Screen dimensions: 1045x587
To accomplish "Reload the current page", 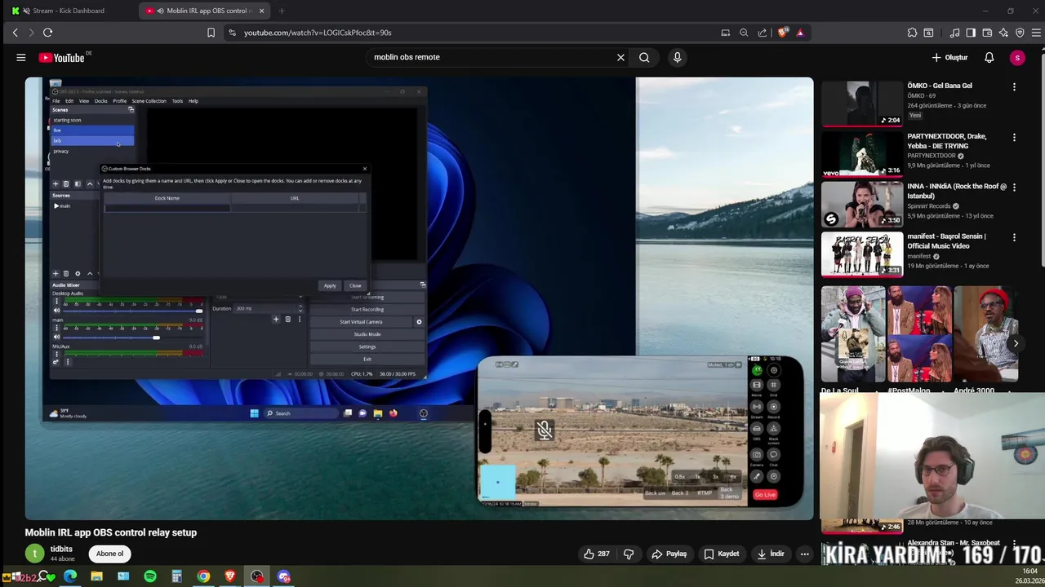I will point(47,33).
